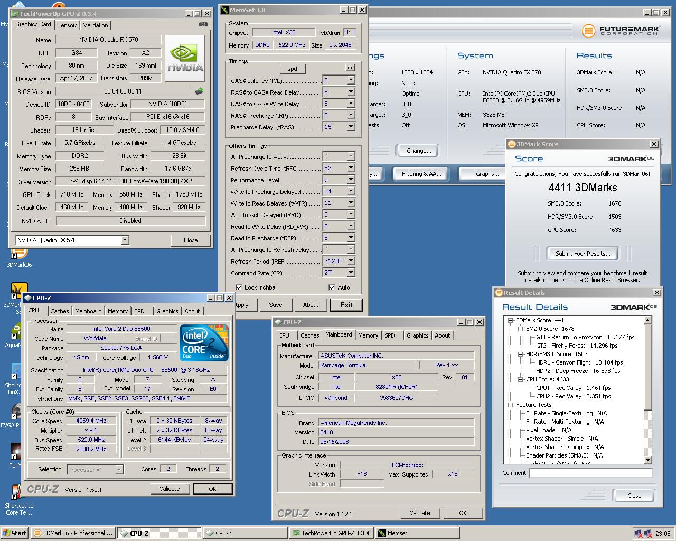Click the Start button on the taskbar
This screenshot has height=541, width=676.
tap(14, 533)
